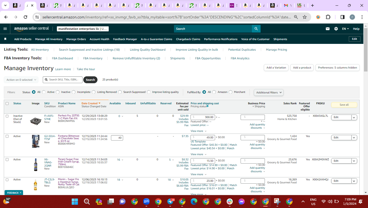Open the browser side panel icon
This screenshot has height=208, width=368.
click(x=342, y=17)
